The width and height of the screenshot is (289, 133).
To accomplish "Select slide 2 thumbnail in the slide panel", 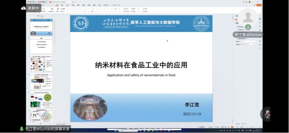I will coord(41,45).
